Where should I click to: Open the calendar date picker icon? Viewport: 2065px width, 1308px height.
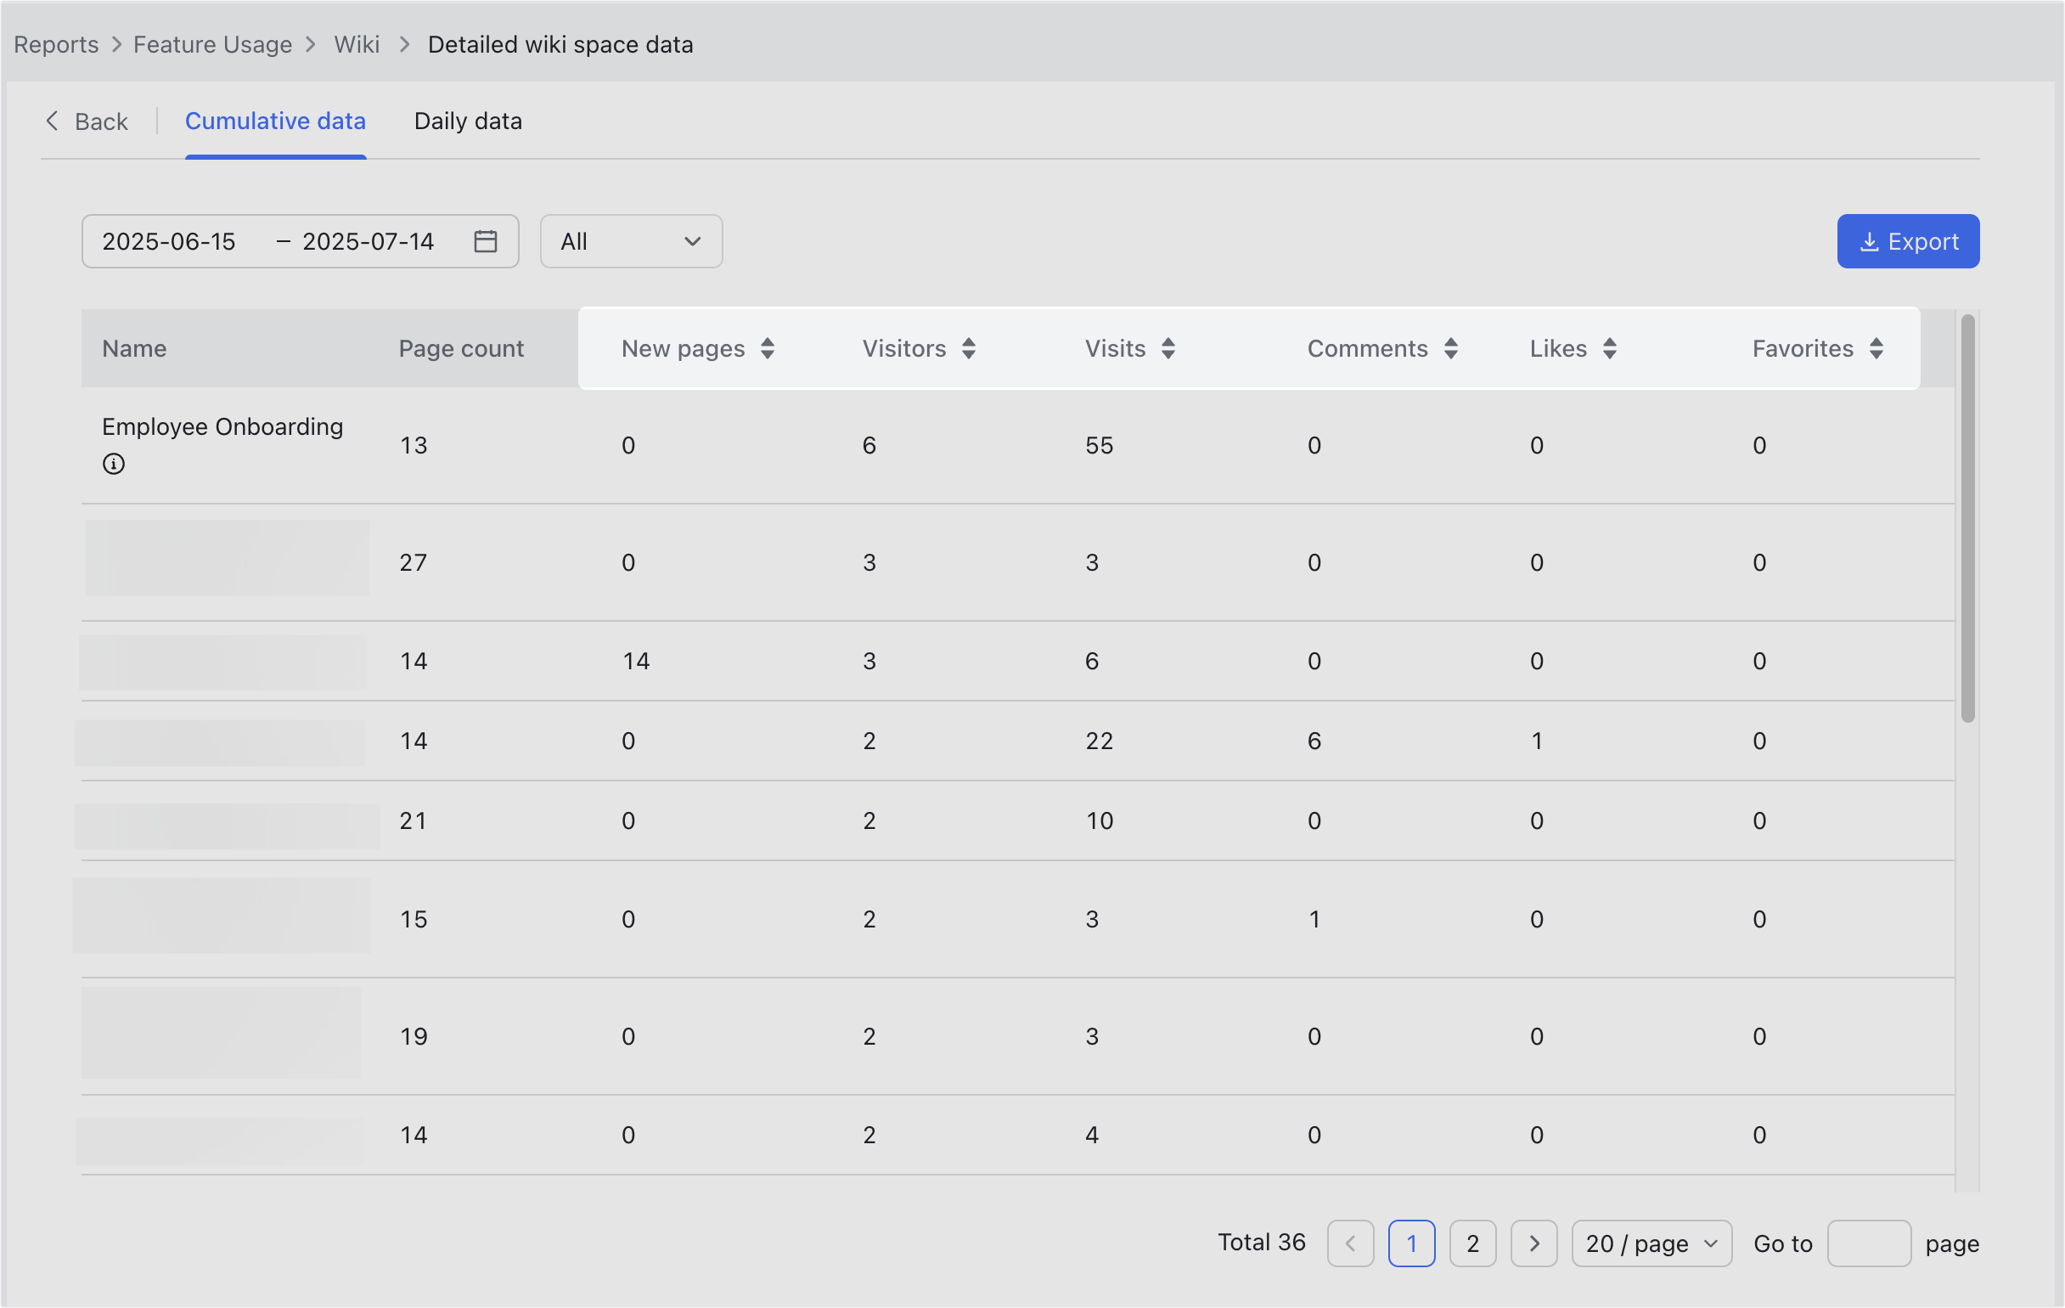tap(486, 241)
